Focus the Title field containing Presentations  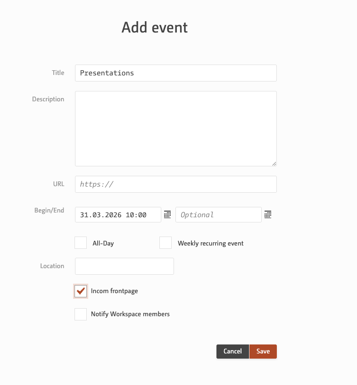pyautogui.click(x=176, y=73)
